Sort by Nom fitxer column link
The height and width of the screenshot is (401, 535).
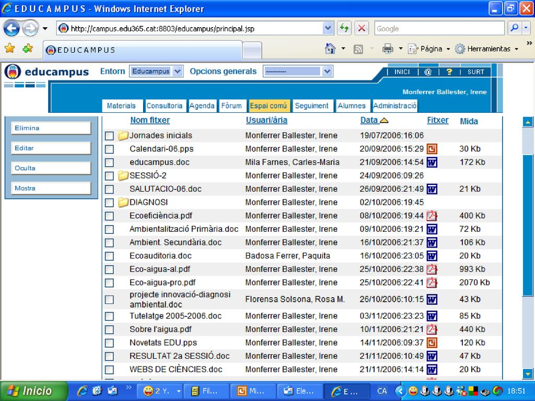(x=150, y=120)
